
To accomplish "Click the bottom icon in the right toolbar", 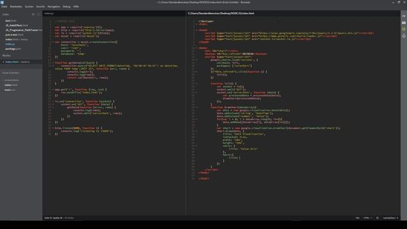I will tap(404, 36).
